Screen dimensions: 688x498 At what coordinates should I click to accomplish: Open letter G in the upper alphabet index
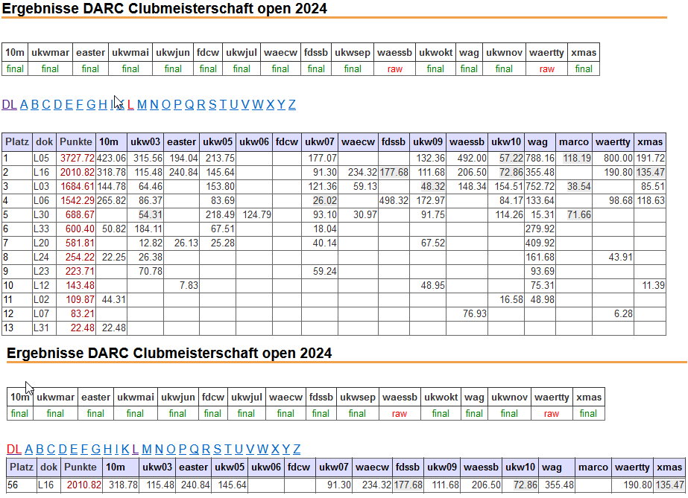91,105
